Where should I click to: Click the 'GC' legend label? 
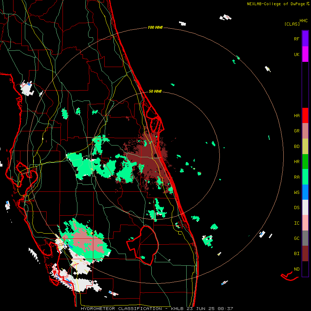(296, 238)
